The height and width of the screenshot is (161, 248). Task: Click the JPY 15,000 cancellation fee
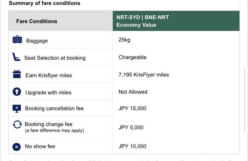tap(132, 109)
